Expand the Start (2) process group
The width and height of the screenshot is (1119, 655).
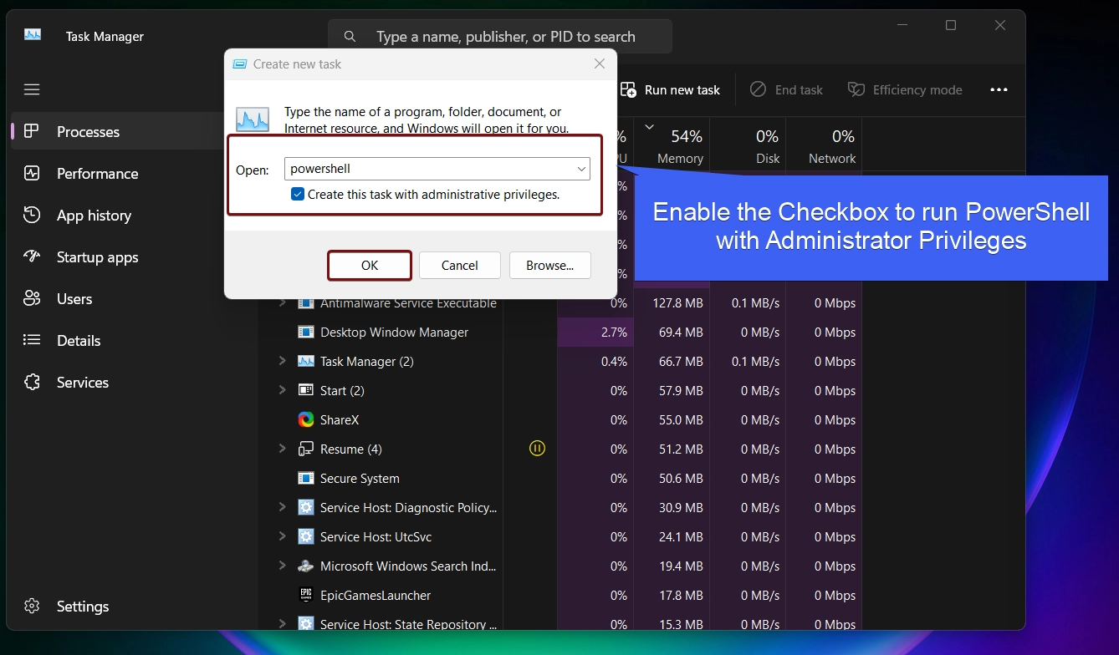tap(282, 390)
